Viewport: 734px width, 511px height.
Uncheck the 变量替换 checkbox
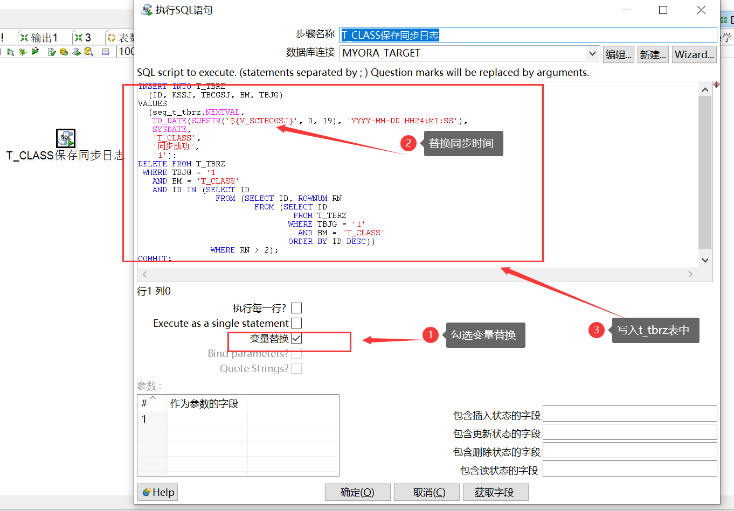[x=296, y=338]
